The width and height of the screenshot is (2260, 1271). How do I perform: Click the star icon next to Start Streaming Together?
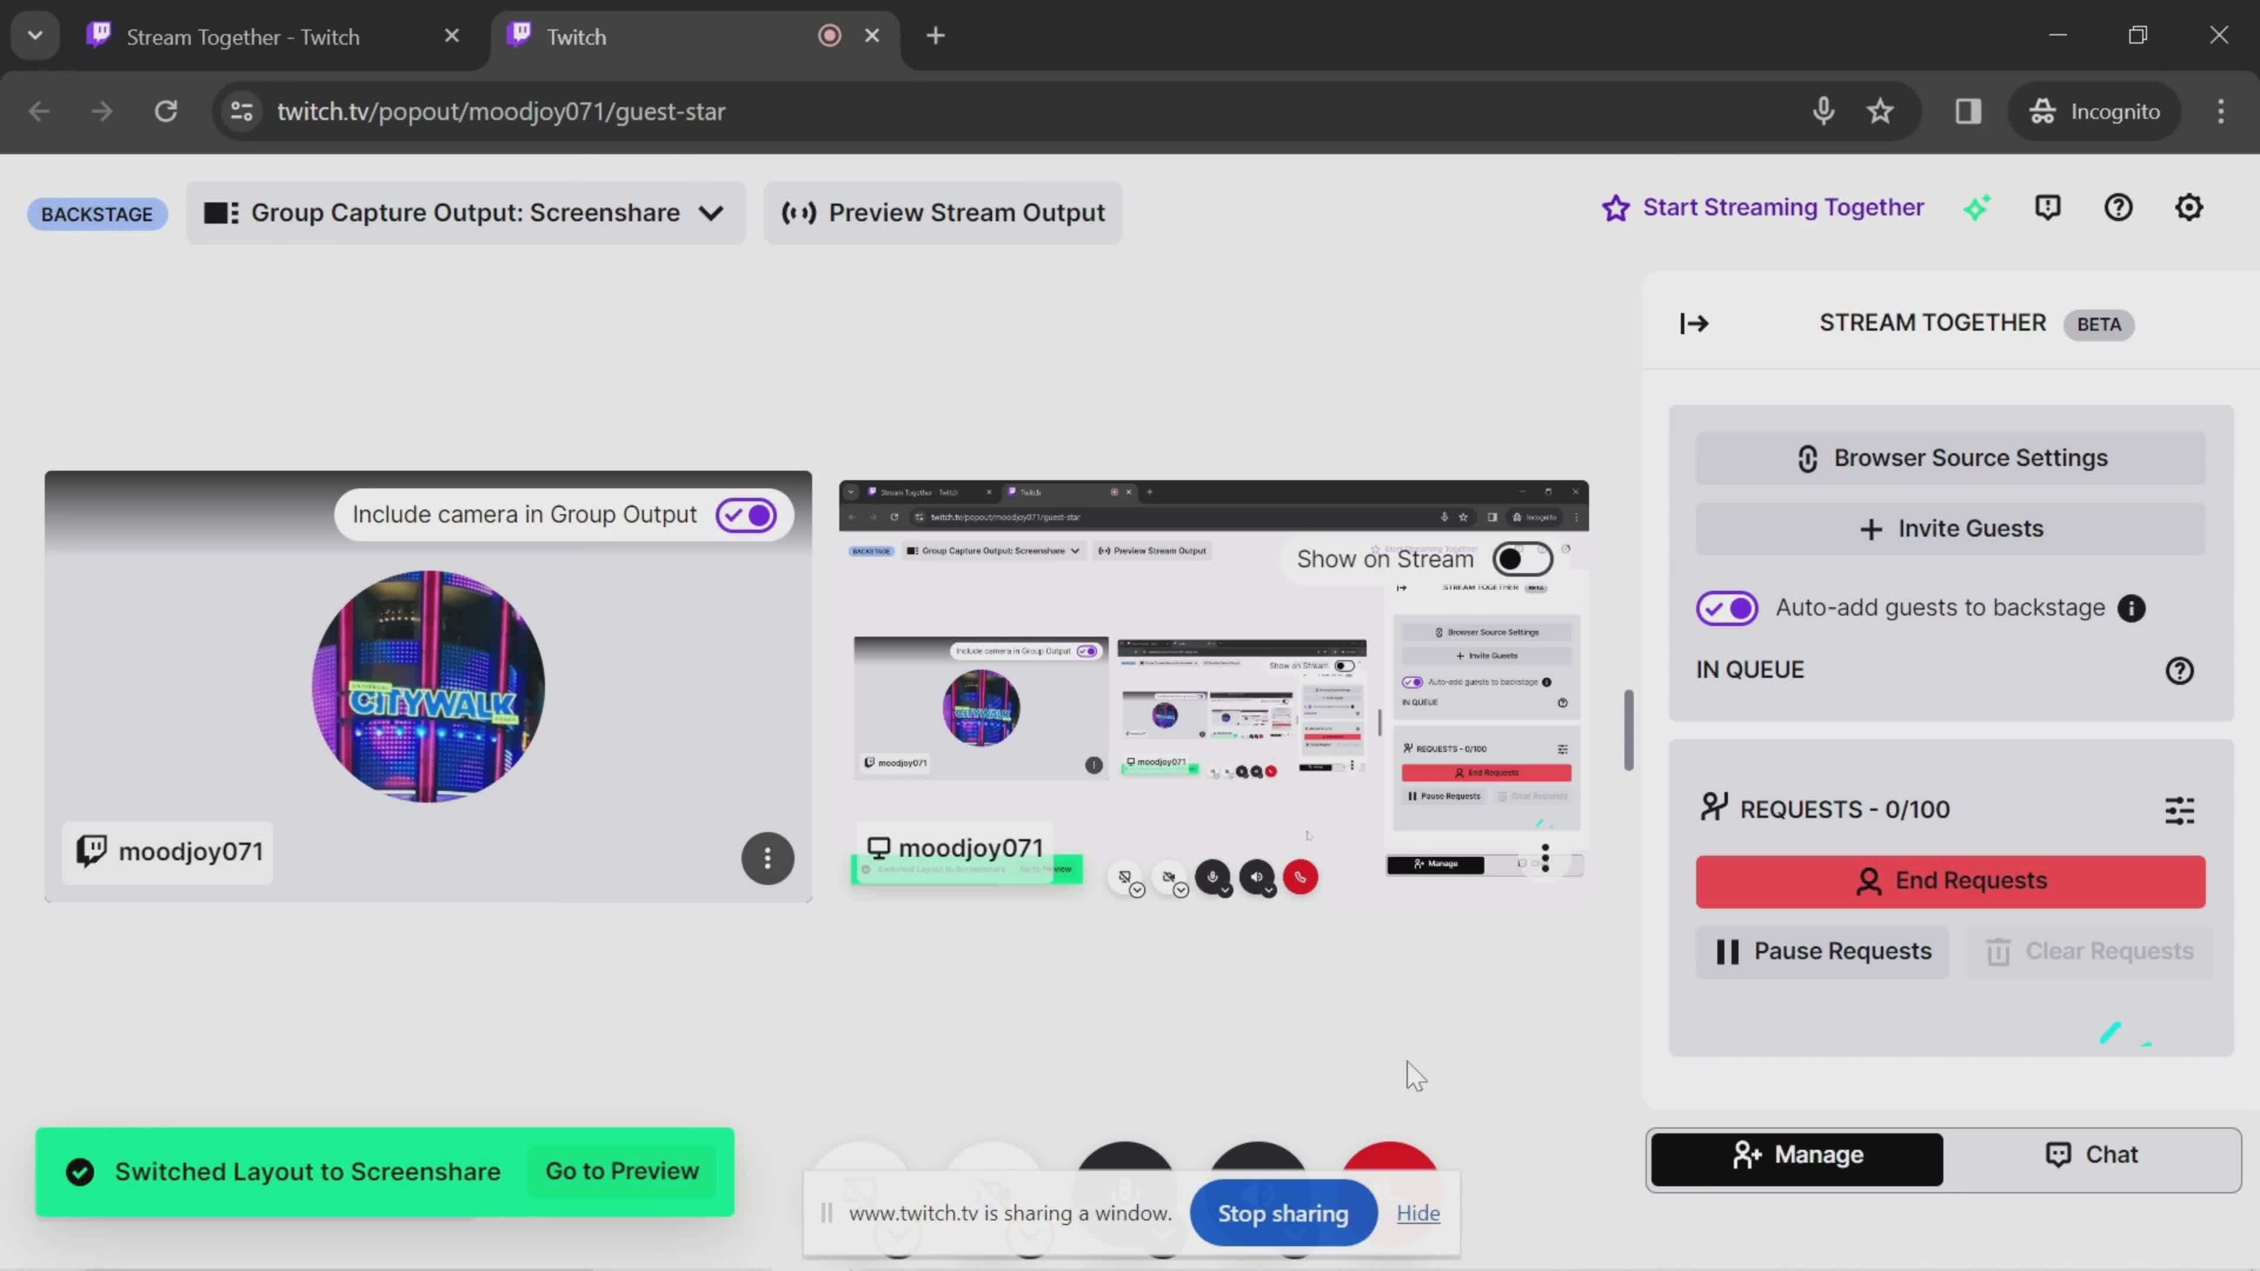[x=1617, y=207]
